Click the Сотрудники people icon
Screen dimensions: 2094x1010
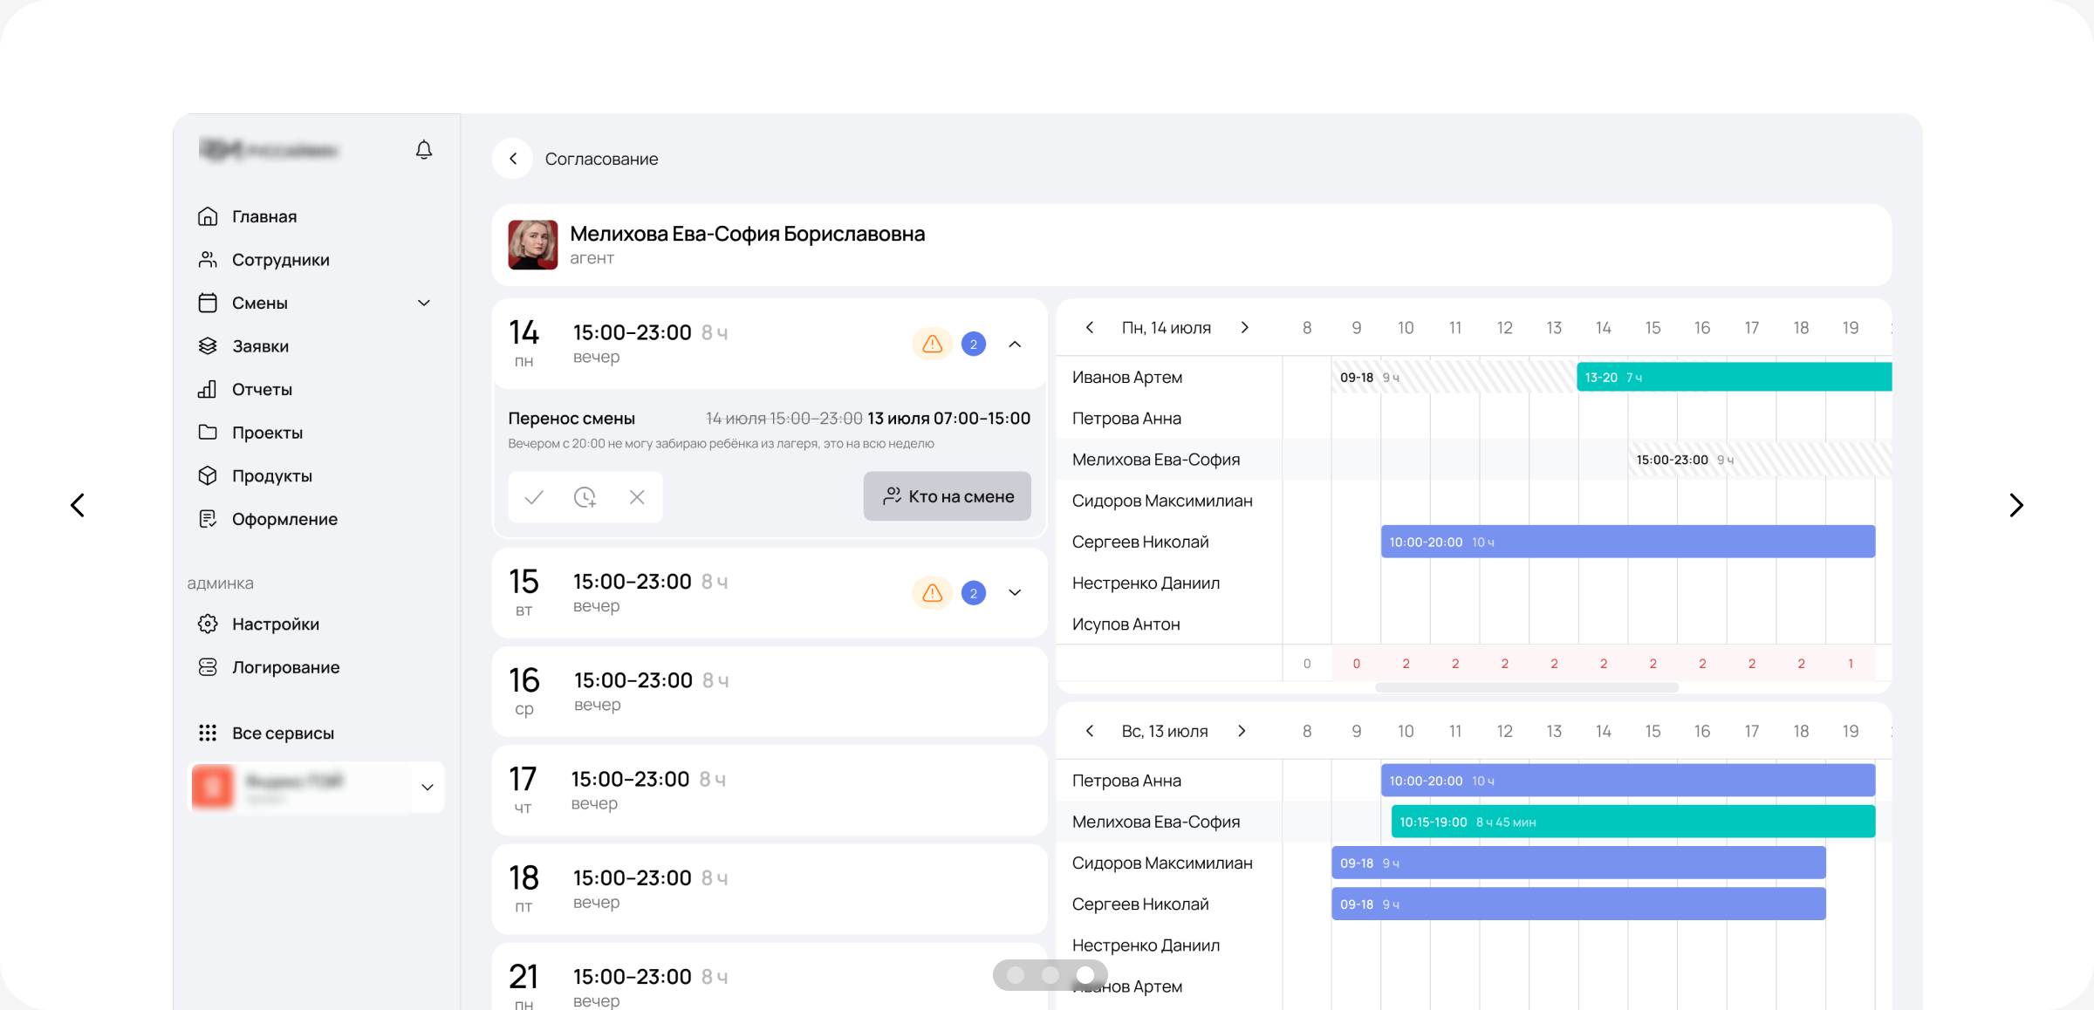[208, 260]
